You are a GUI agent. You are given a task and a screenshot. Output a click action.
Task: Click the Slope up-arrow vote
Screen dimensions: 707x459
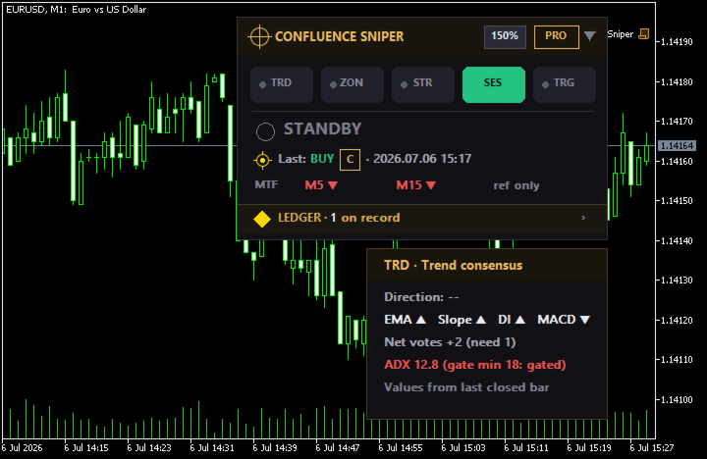tap(481, 320)
